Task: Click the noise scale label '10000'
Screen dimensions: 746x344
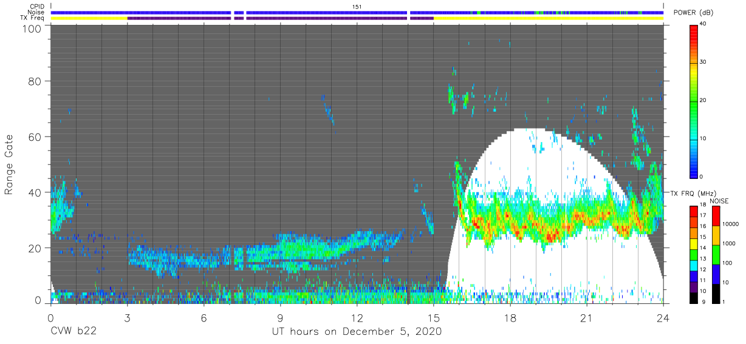Action: point(730,224)
